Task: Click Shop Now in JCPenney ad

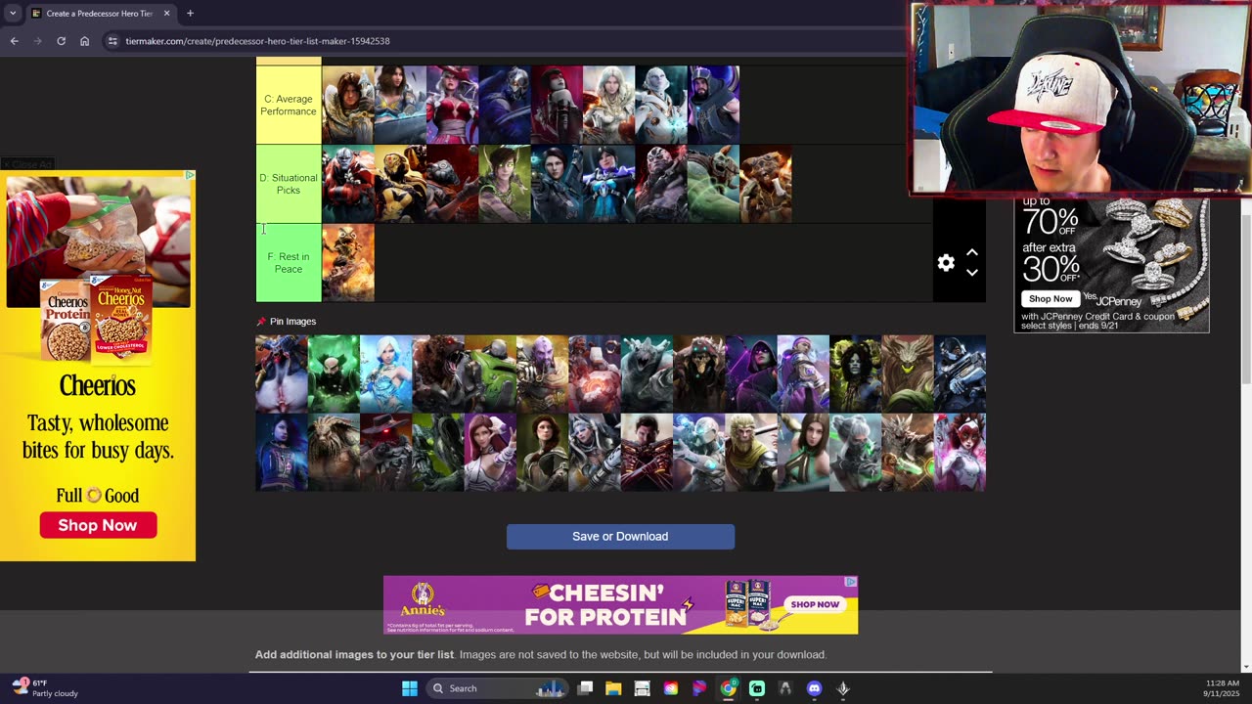Action: click(x=1050, y=299)
